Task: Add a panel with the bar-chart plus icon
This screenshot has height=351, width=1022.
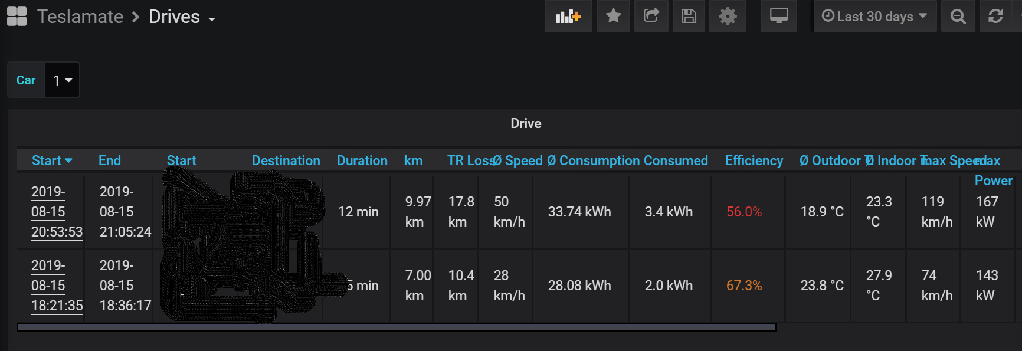Action: 568,16
